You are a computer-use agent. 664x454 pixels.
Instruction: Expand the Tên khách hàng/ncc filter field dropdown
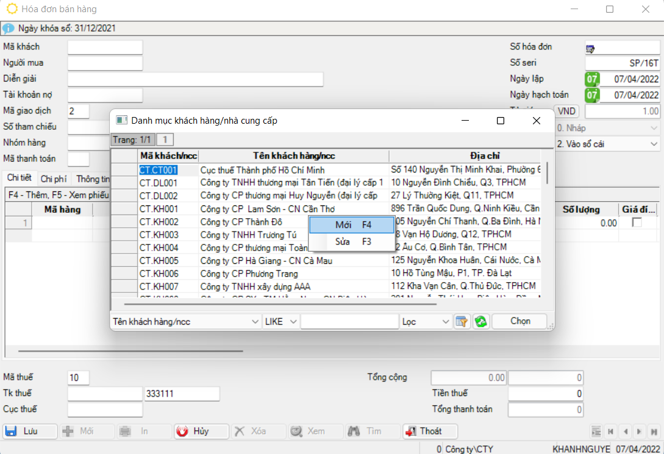[255, 322]
